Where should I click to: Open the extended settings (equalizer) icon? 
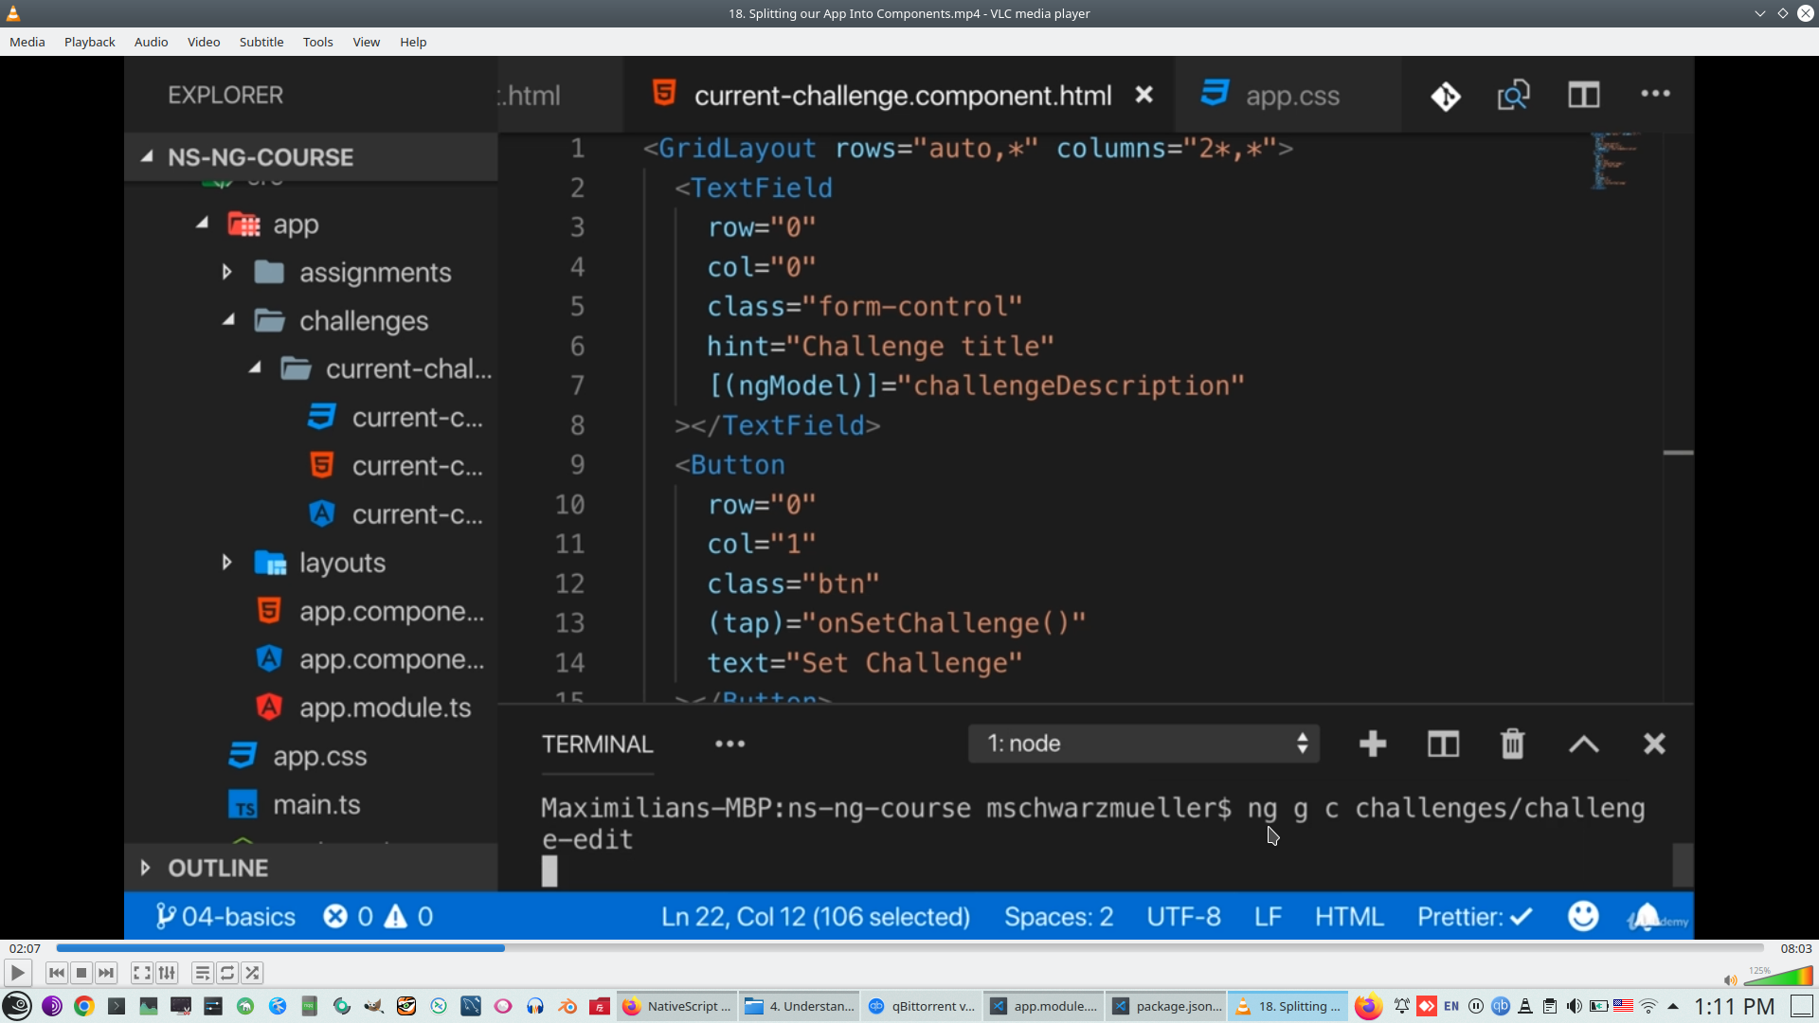[x=167, y=973]
